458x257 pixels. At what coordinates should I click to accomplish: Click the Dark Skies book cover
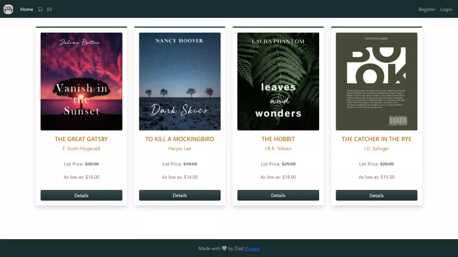pyautogui.click(x=180, y=82)
